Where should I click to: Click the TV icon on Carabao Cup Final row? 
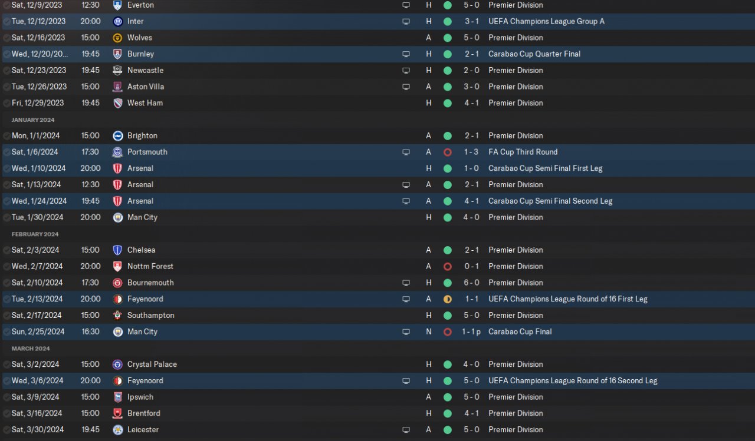click(x=406, y=331)
